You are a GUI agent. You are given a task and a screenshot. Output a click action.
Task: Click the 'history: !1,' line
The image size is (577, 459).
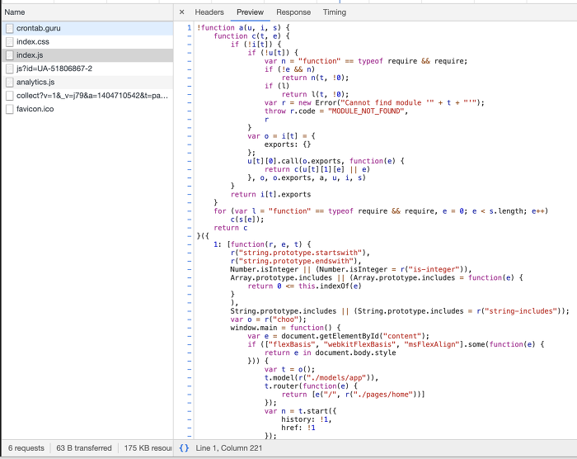click(307, 419)
